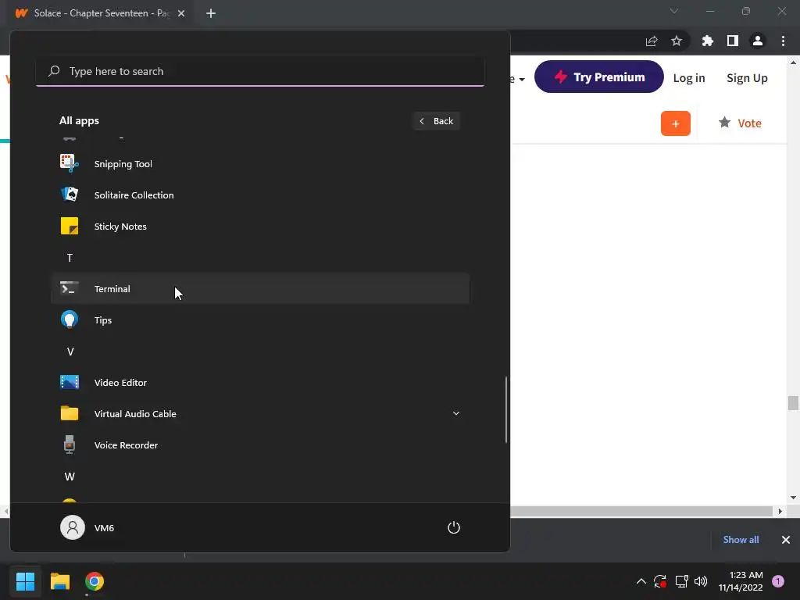Open Virtual Audio Cable folder icon
Viewport: 800px width, 600px height.
[70, 413]
